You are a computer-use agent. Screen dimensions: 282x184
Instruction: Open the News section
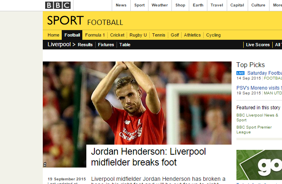pyautogui.click(x=121, y=5)
